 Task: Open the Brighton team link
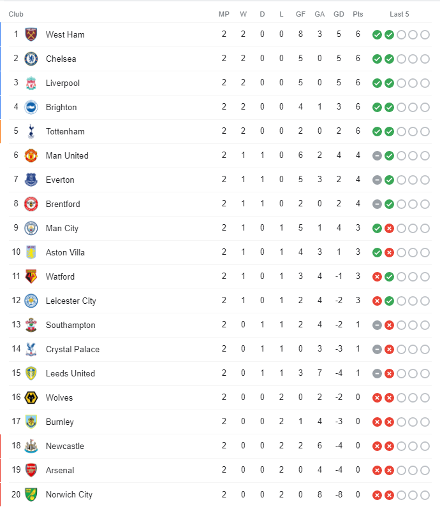point(61,108)
